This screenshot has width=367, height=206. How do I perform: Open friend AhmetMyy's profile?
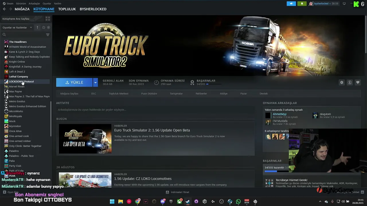pos(279,114)
